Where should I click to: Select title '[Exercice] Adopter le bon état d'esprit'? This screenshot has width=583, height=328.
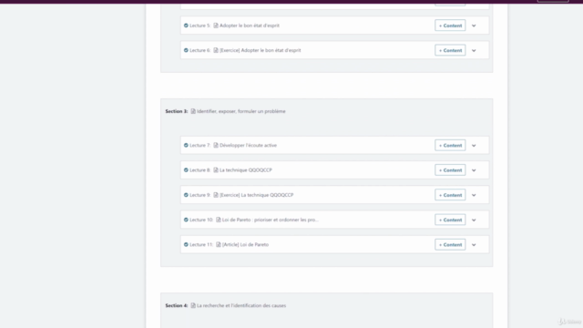(261, 50)
